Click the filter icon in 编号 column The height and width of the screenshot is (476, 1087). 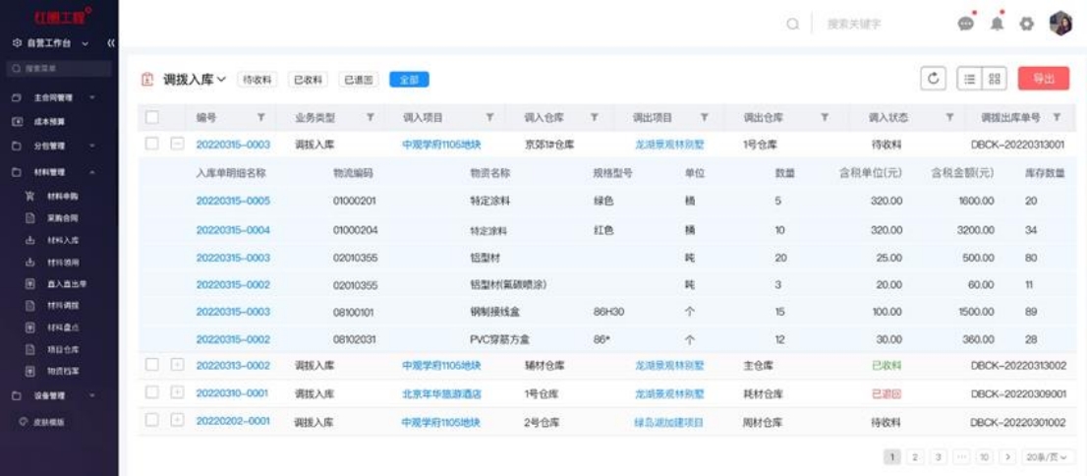[x=260, y=118]
